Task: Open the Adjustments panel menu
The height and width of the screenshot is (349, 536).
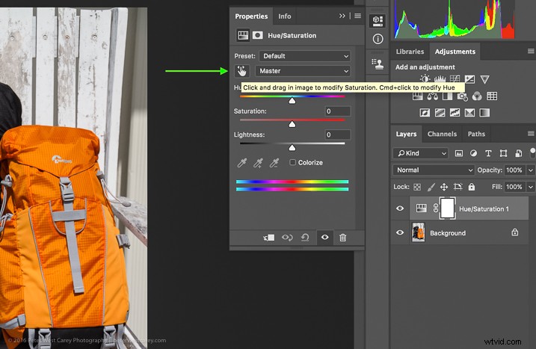Action: pos(531,51)
